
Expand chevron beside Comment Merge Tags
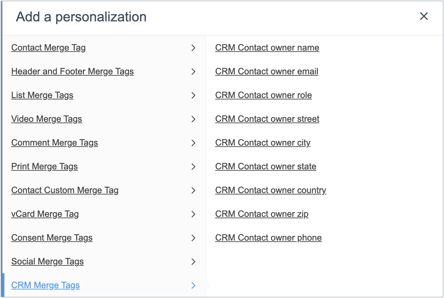193,143
